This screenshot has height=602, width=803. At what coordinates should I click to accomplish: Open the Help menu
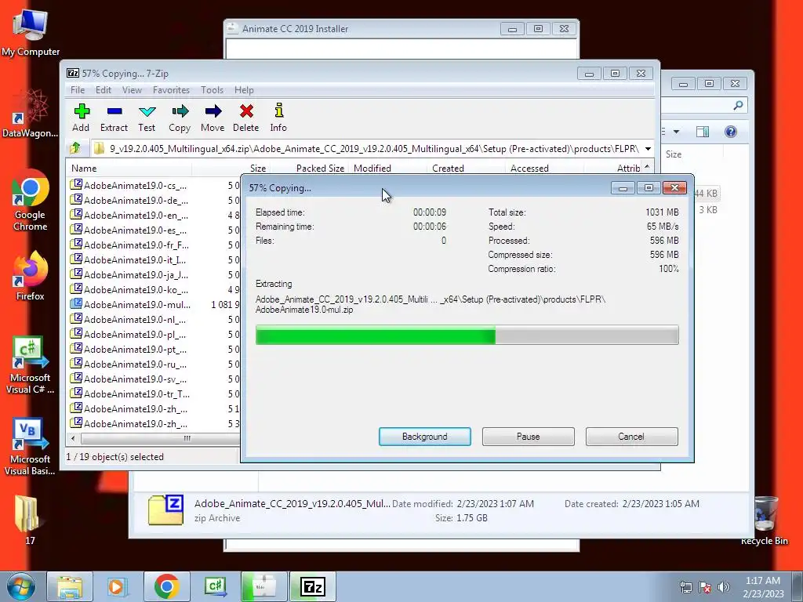(x=244, y=90)
